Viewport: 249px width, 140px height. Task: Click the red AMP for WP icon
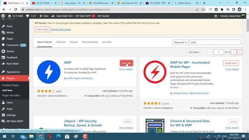coord(155,72)
